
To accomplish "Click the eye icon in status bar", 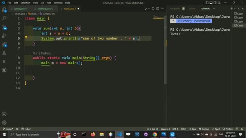I will (x=17, y=129).
